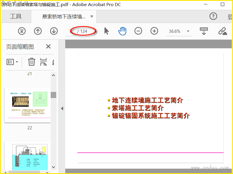Click the page label 21
The width and height of the screenshot is (233, 174).
[30, 74]
